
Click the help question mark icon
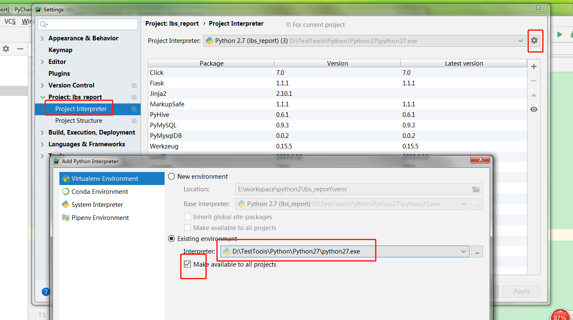click(45, 291)
